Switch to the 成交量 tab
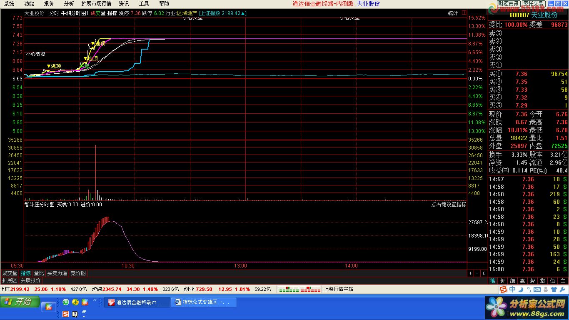This screenshot has width=569, height=320. coord(10,273)
